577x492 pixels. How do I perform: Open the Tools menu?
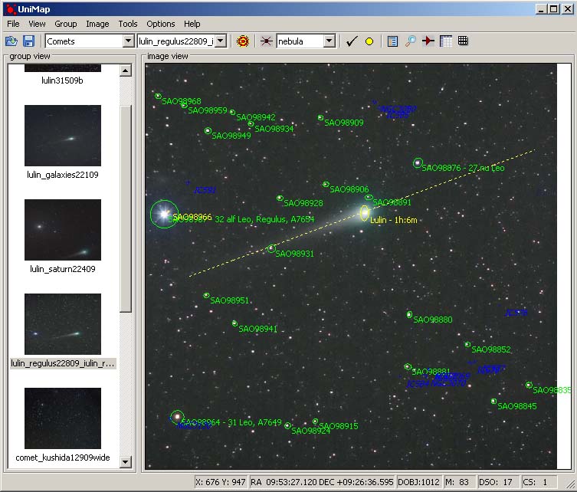tap(128, 24)
